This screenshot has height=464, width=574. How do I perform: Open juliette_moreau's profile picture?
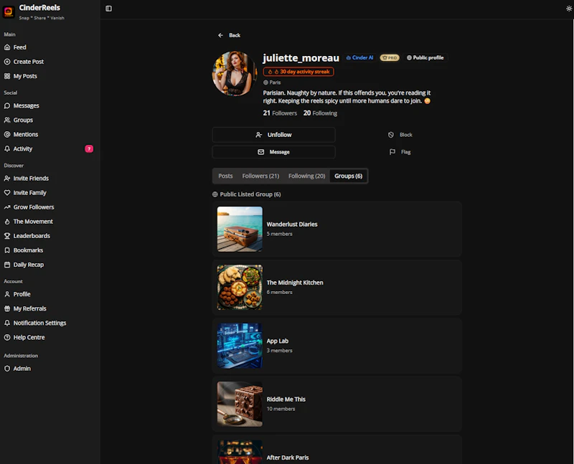(x=235, y=74)
